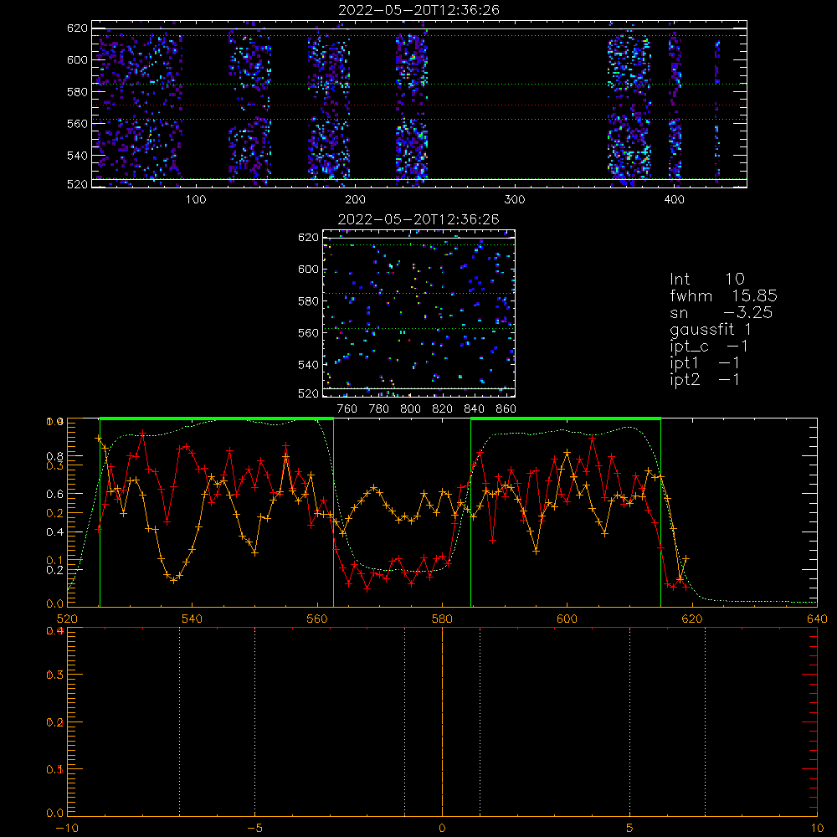Click white y-axis label 0.8 on profile plot

pos(55,456)
